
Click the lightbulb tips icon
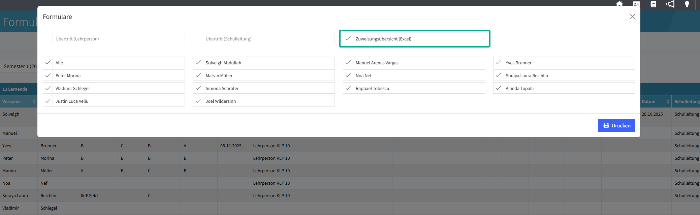pos(687,4)
